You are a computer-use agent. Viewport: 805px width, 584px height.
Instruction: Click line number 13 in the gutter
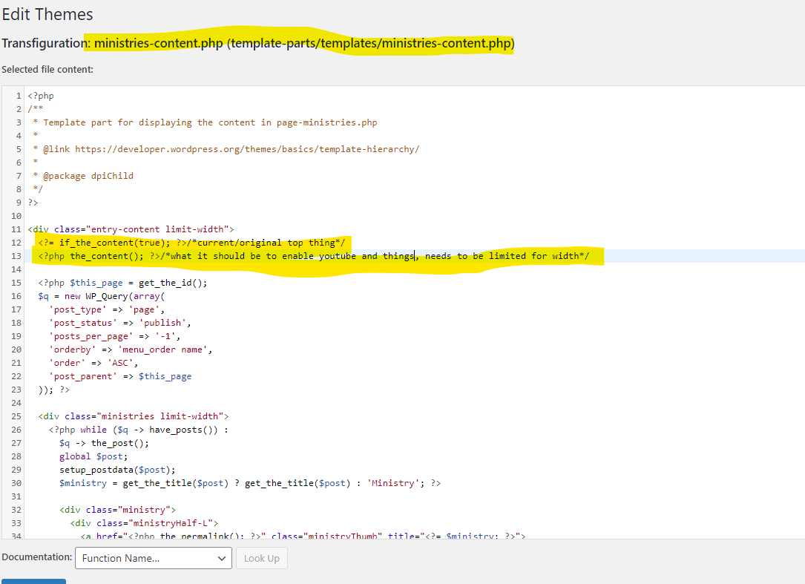click(16, 256)
